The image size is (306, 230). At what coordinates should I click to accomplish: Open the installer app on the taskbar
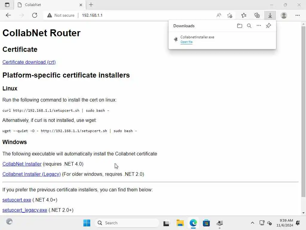(x=220, y=223)
